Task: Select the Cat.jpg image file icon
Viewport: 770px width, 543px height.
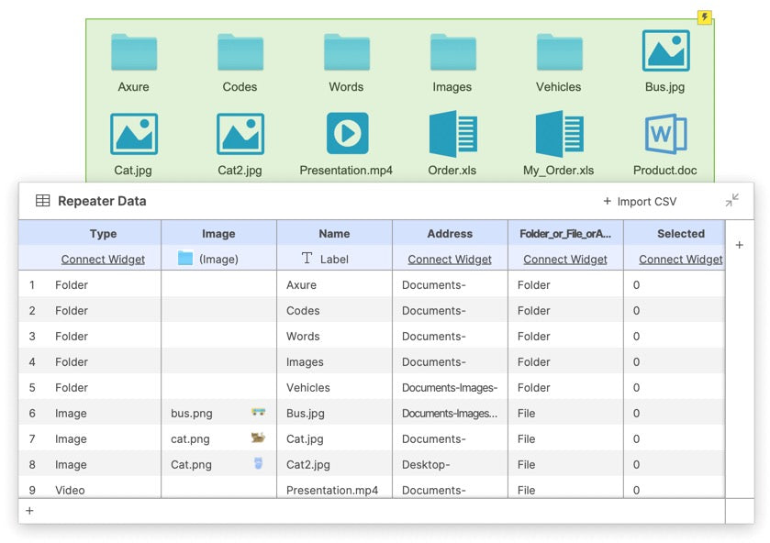Action: coord(134,134)
